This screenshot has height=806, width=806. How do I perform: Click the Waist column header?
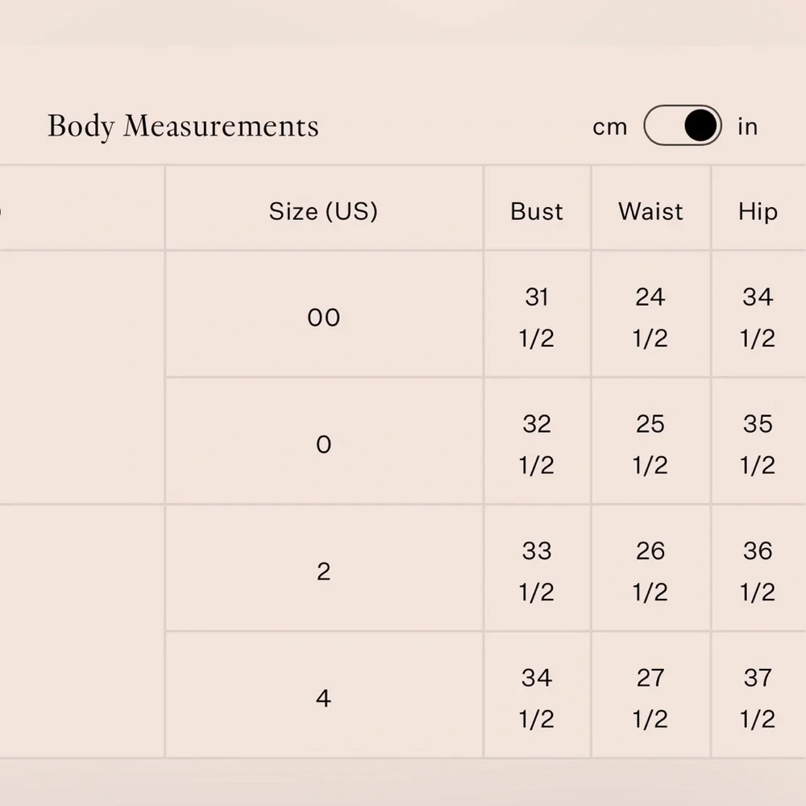point(650,211)
